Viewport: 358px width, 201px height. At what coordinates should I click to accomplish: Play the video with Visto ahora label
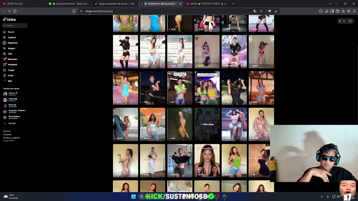[x=207, y=124]
